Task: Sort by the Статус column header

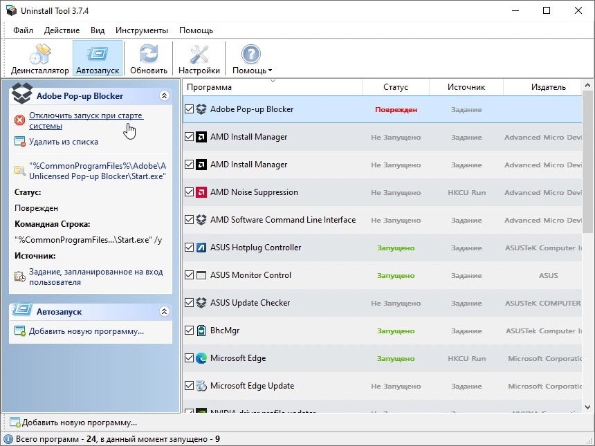Action: pyautogui.click(x=396, y=87)
